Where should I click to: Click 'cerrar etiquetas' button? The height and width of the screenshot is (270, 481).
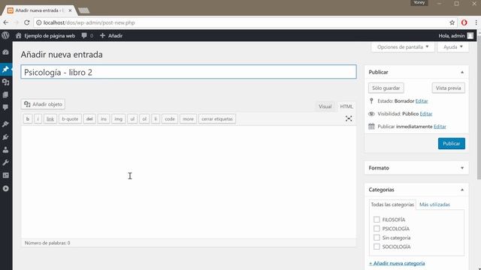click(217, 118)
